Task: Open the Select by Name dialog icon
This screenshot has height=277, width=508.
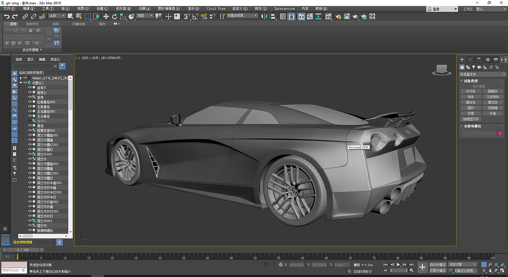Action: coord(78,16)
